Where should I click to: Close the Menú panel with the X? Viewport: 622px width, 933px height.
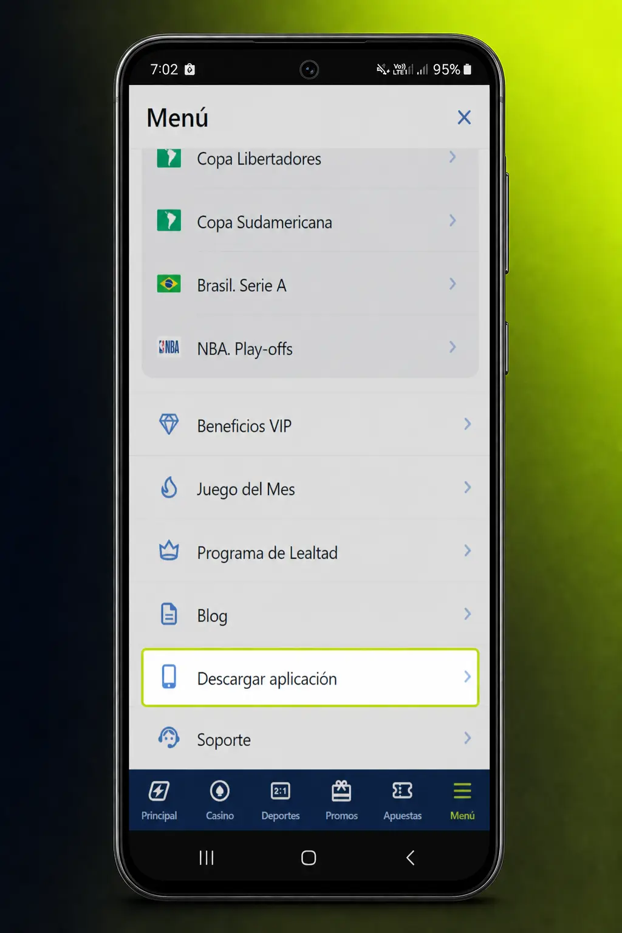pyautogui.click(x=464, y=117)
